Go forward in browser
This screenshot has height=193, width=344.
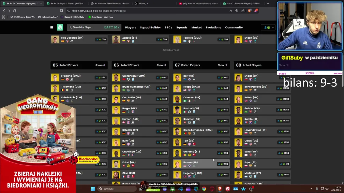(9, 11)
